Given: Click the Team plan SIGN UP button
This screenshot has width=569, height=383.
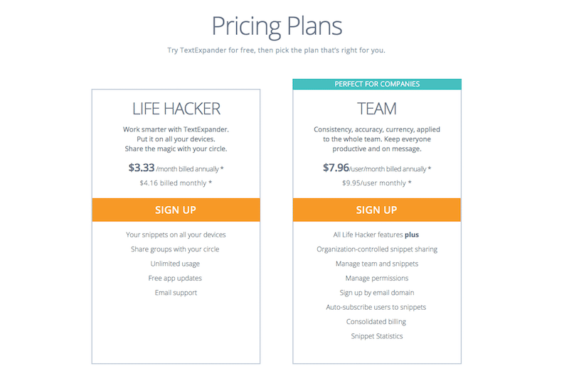Looking at the screenshot, I should (376, 210).
